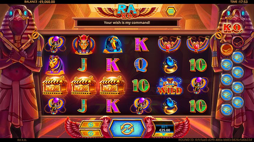The width and height of the screenshot is (254, 142).
Task: Click the topmost blue Eye of Horus token
Action: click(238, 57)
